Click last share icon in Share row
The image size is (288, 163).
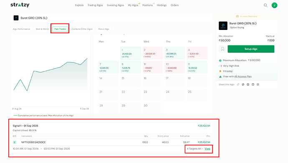coord(258,84)
